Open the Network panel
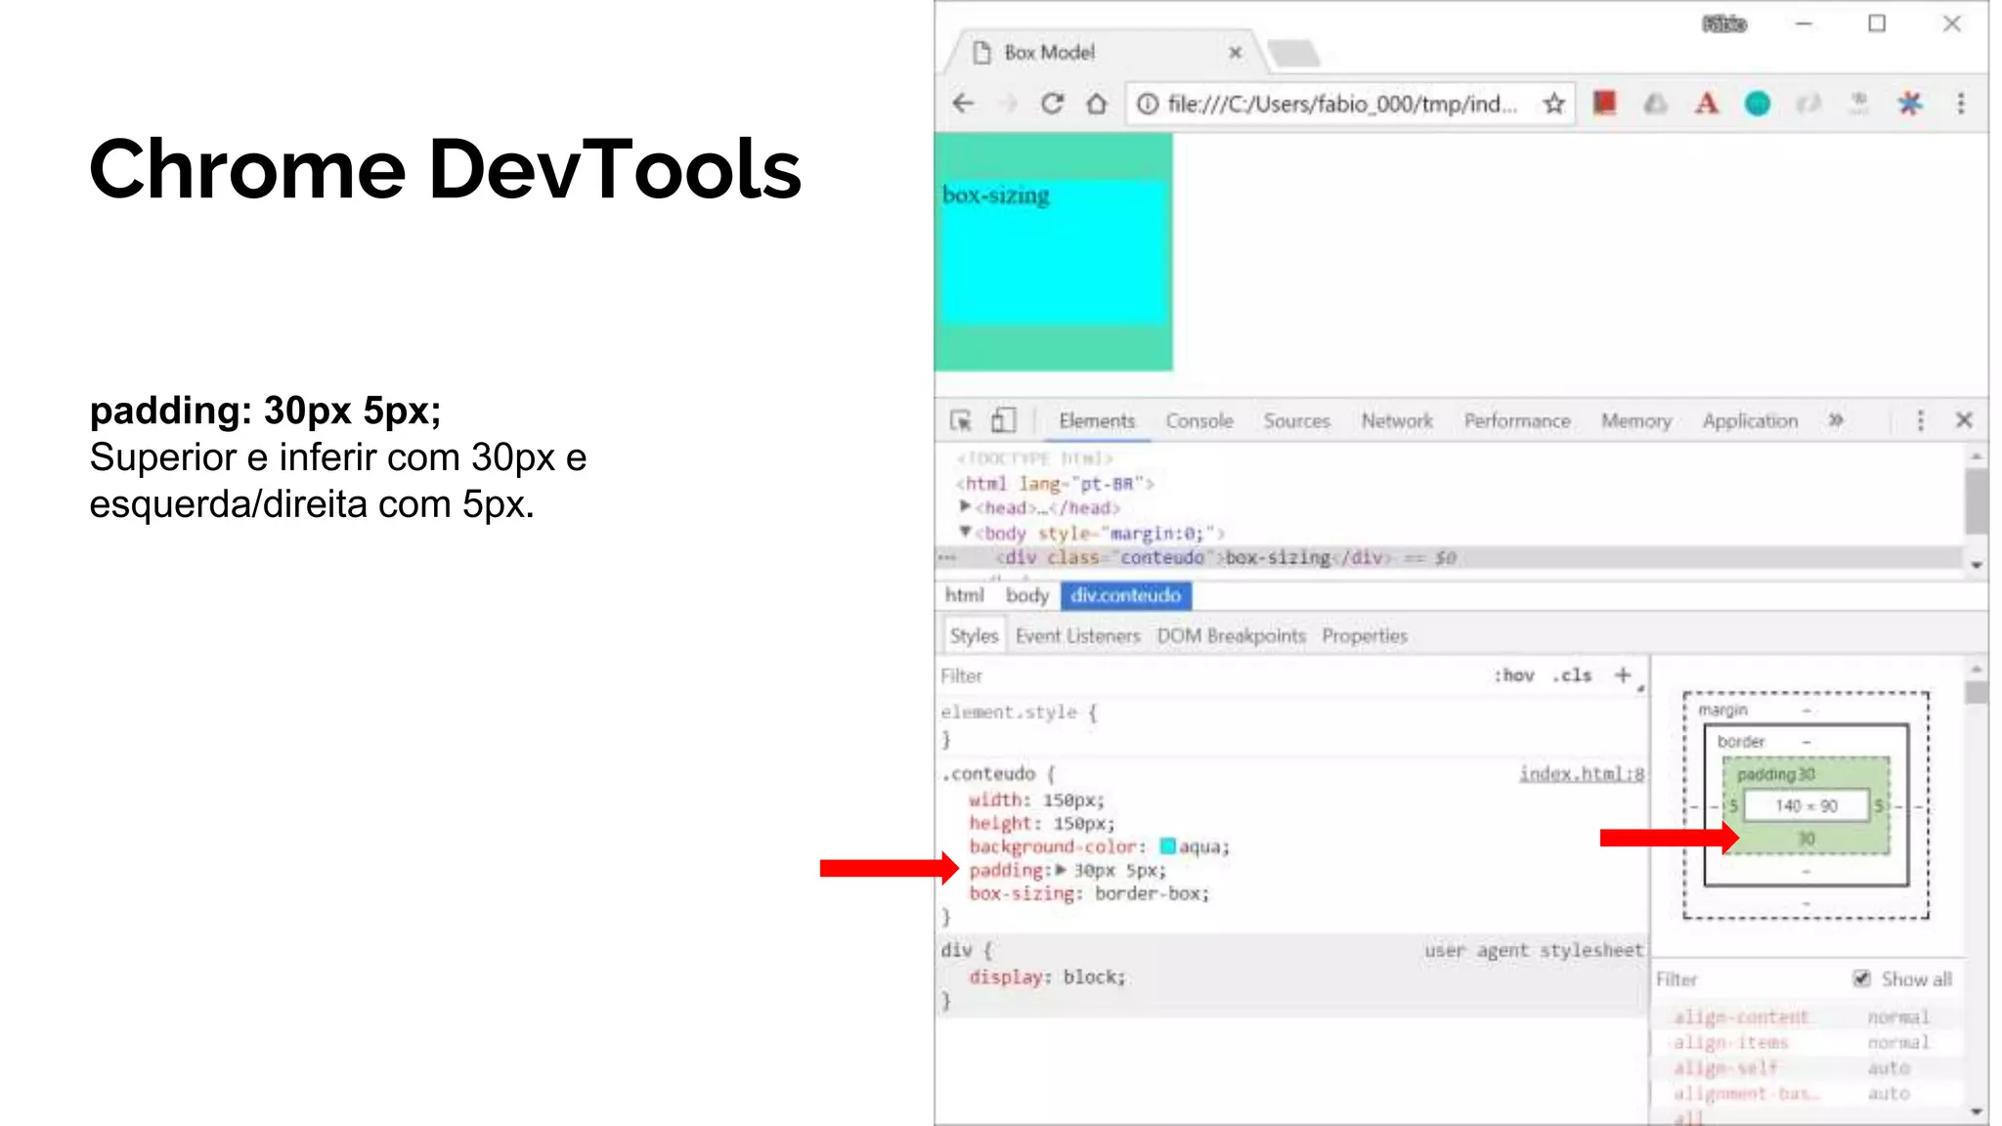Viewport: 2002px width, 1126px height. (1397, 420)
